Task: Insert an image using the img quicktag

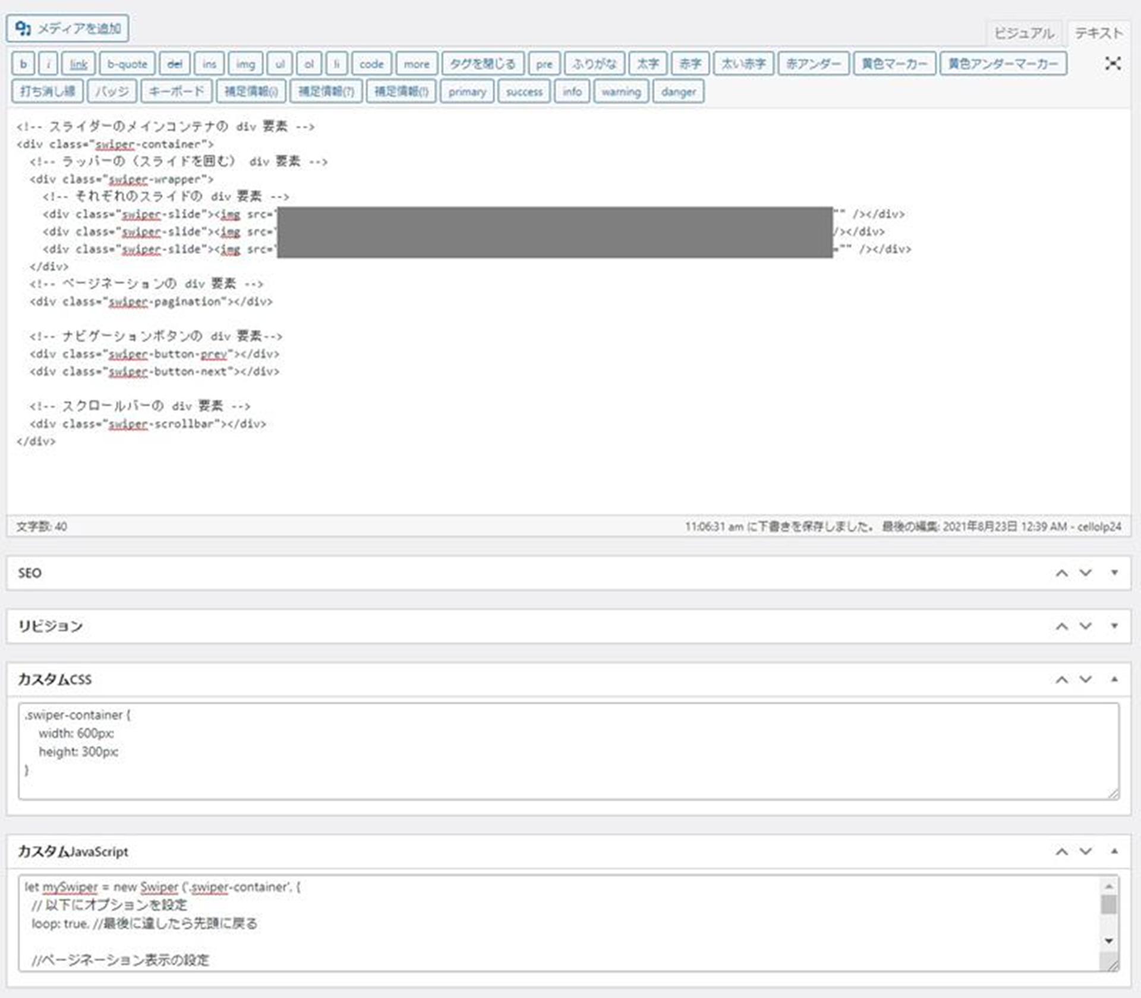Action: [245, 64]
